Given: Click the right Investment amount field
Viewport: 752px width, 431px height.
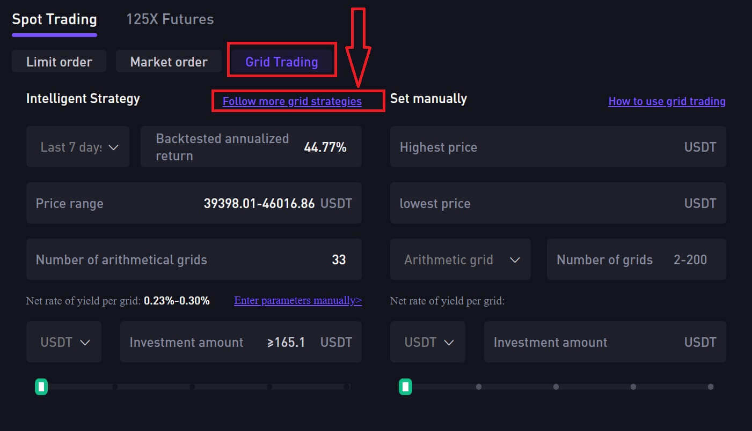Looking at the screenshot, I should [x=604, y=341].
